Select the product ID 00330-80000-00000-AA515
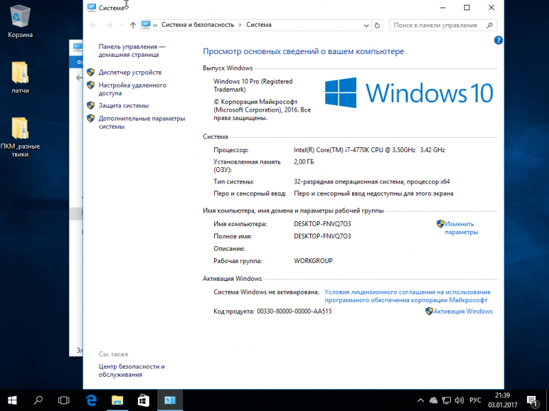This screenshot has width=549, height=411. pos(294,312)
